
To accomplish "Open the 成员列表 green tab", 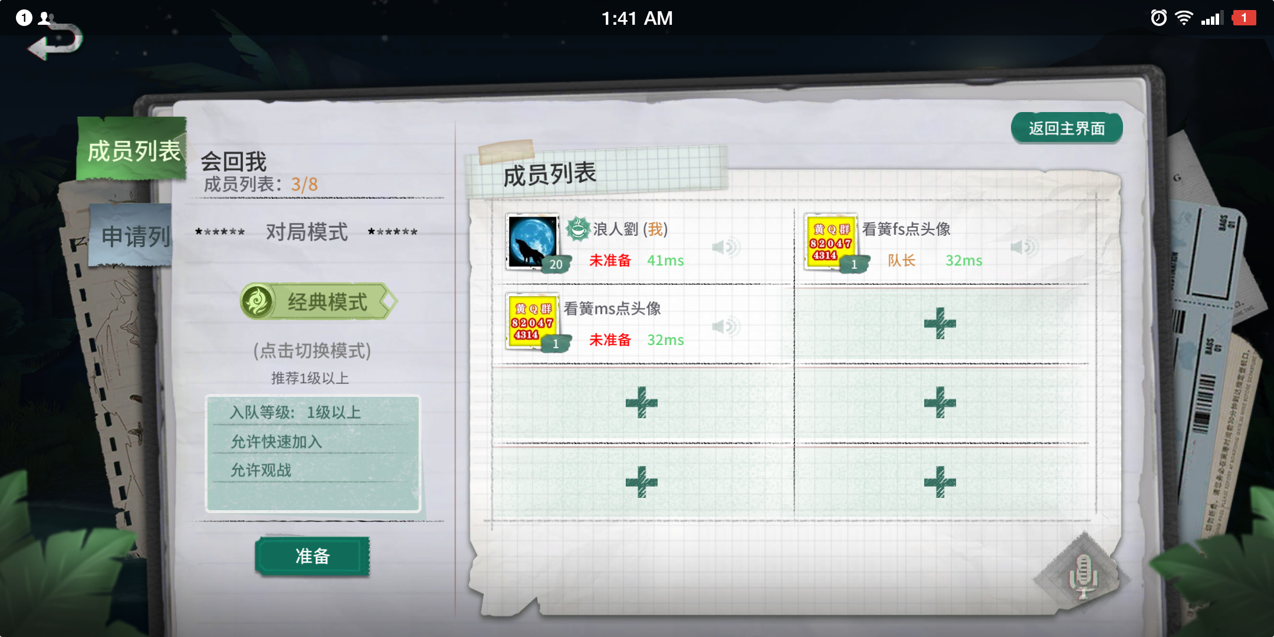I will pos(132,150).
